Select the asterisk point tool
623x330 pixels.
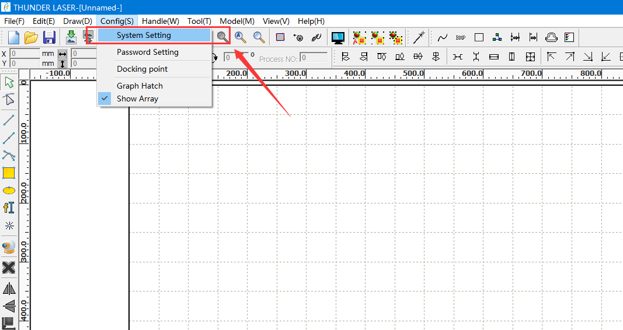[9, 226]
